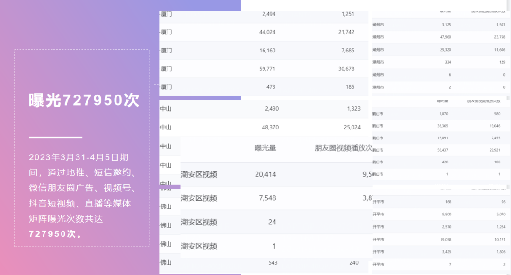Click the 开平市 value 3,425
This screenshot has width=511, height=275.
click(x=447, y=252)
